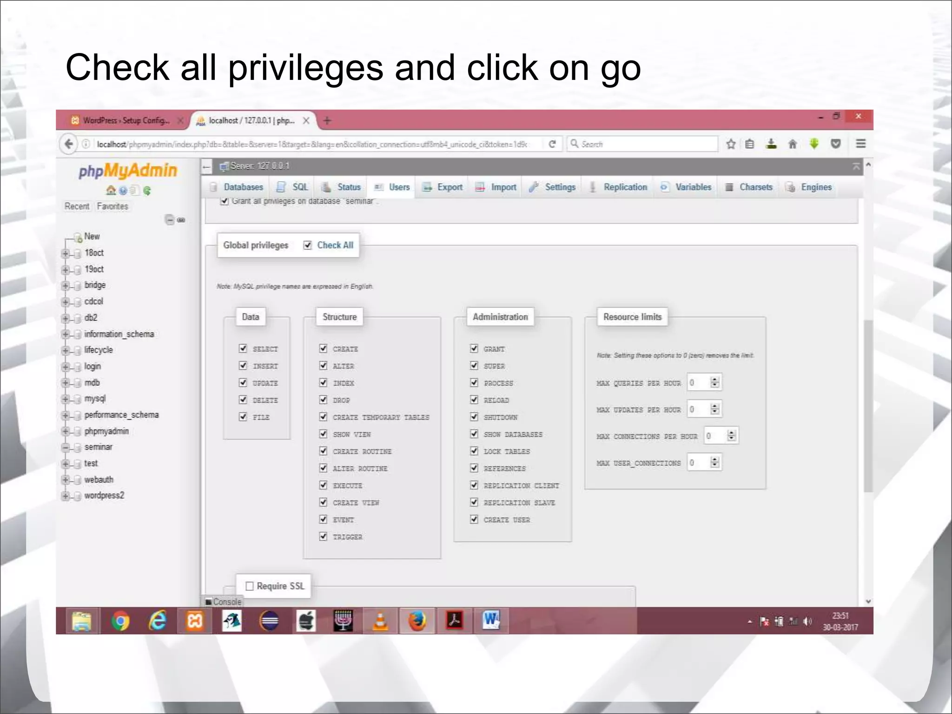Click Server 127.0.0.1 breadcrumb link
Screen dimensions: 952x714
pos(260,166)
